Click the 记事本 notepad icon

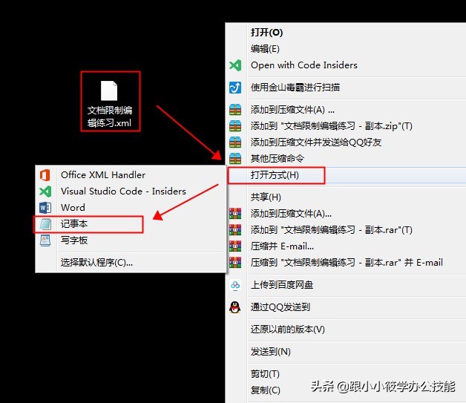(45, 224)
